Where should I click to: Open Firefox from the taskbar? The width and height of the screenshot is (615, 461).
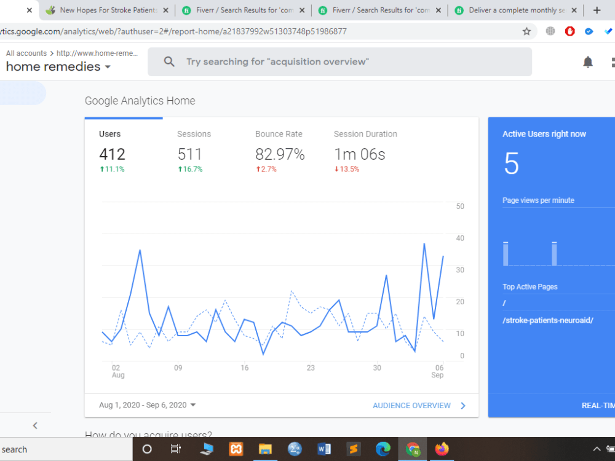pyautogui.click(x=442, y=449)
